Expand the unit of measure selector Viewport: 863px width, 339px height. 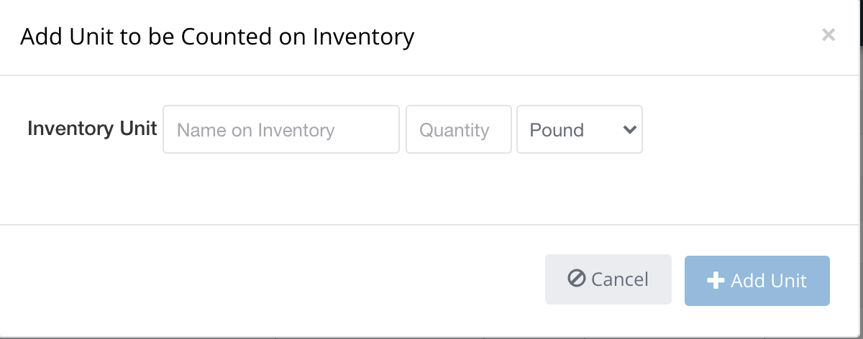[579, 130]
